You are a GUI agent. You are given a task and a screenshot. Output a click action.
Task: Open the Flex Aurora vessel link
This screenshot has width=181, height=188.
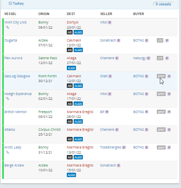pos(13,58)
